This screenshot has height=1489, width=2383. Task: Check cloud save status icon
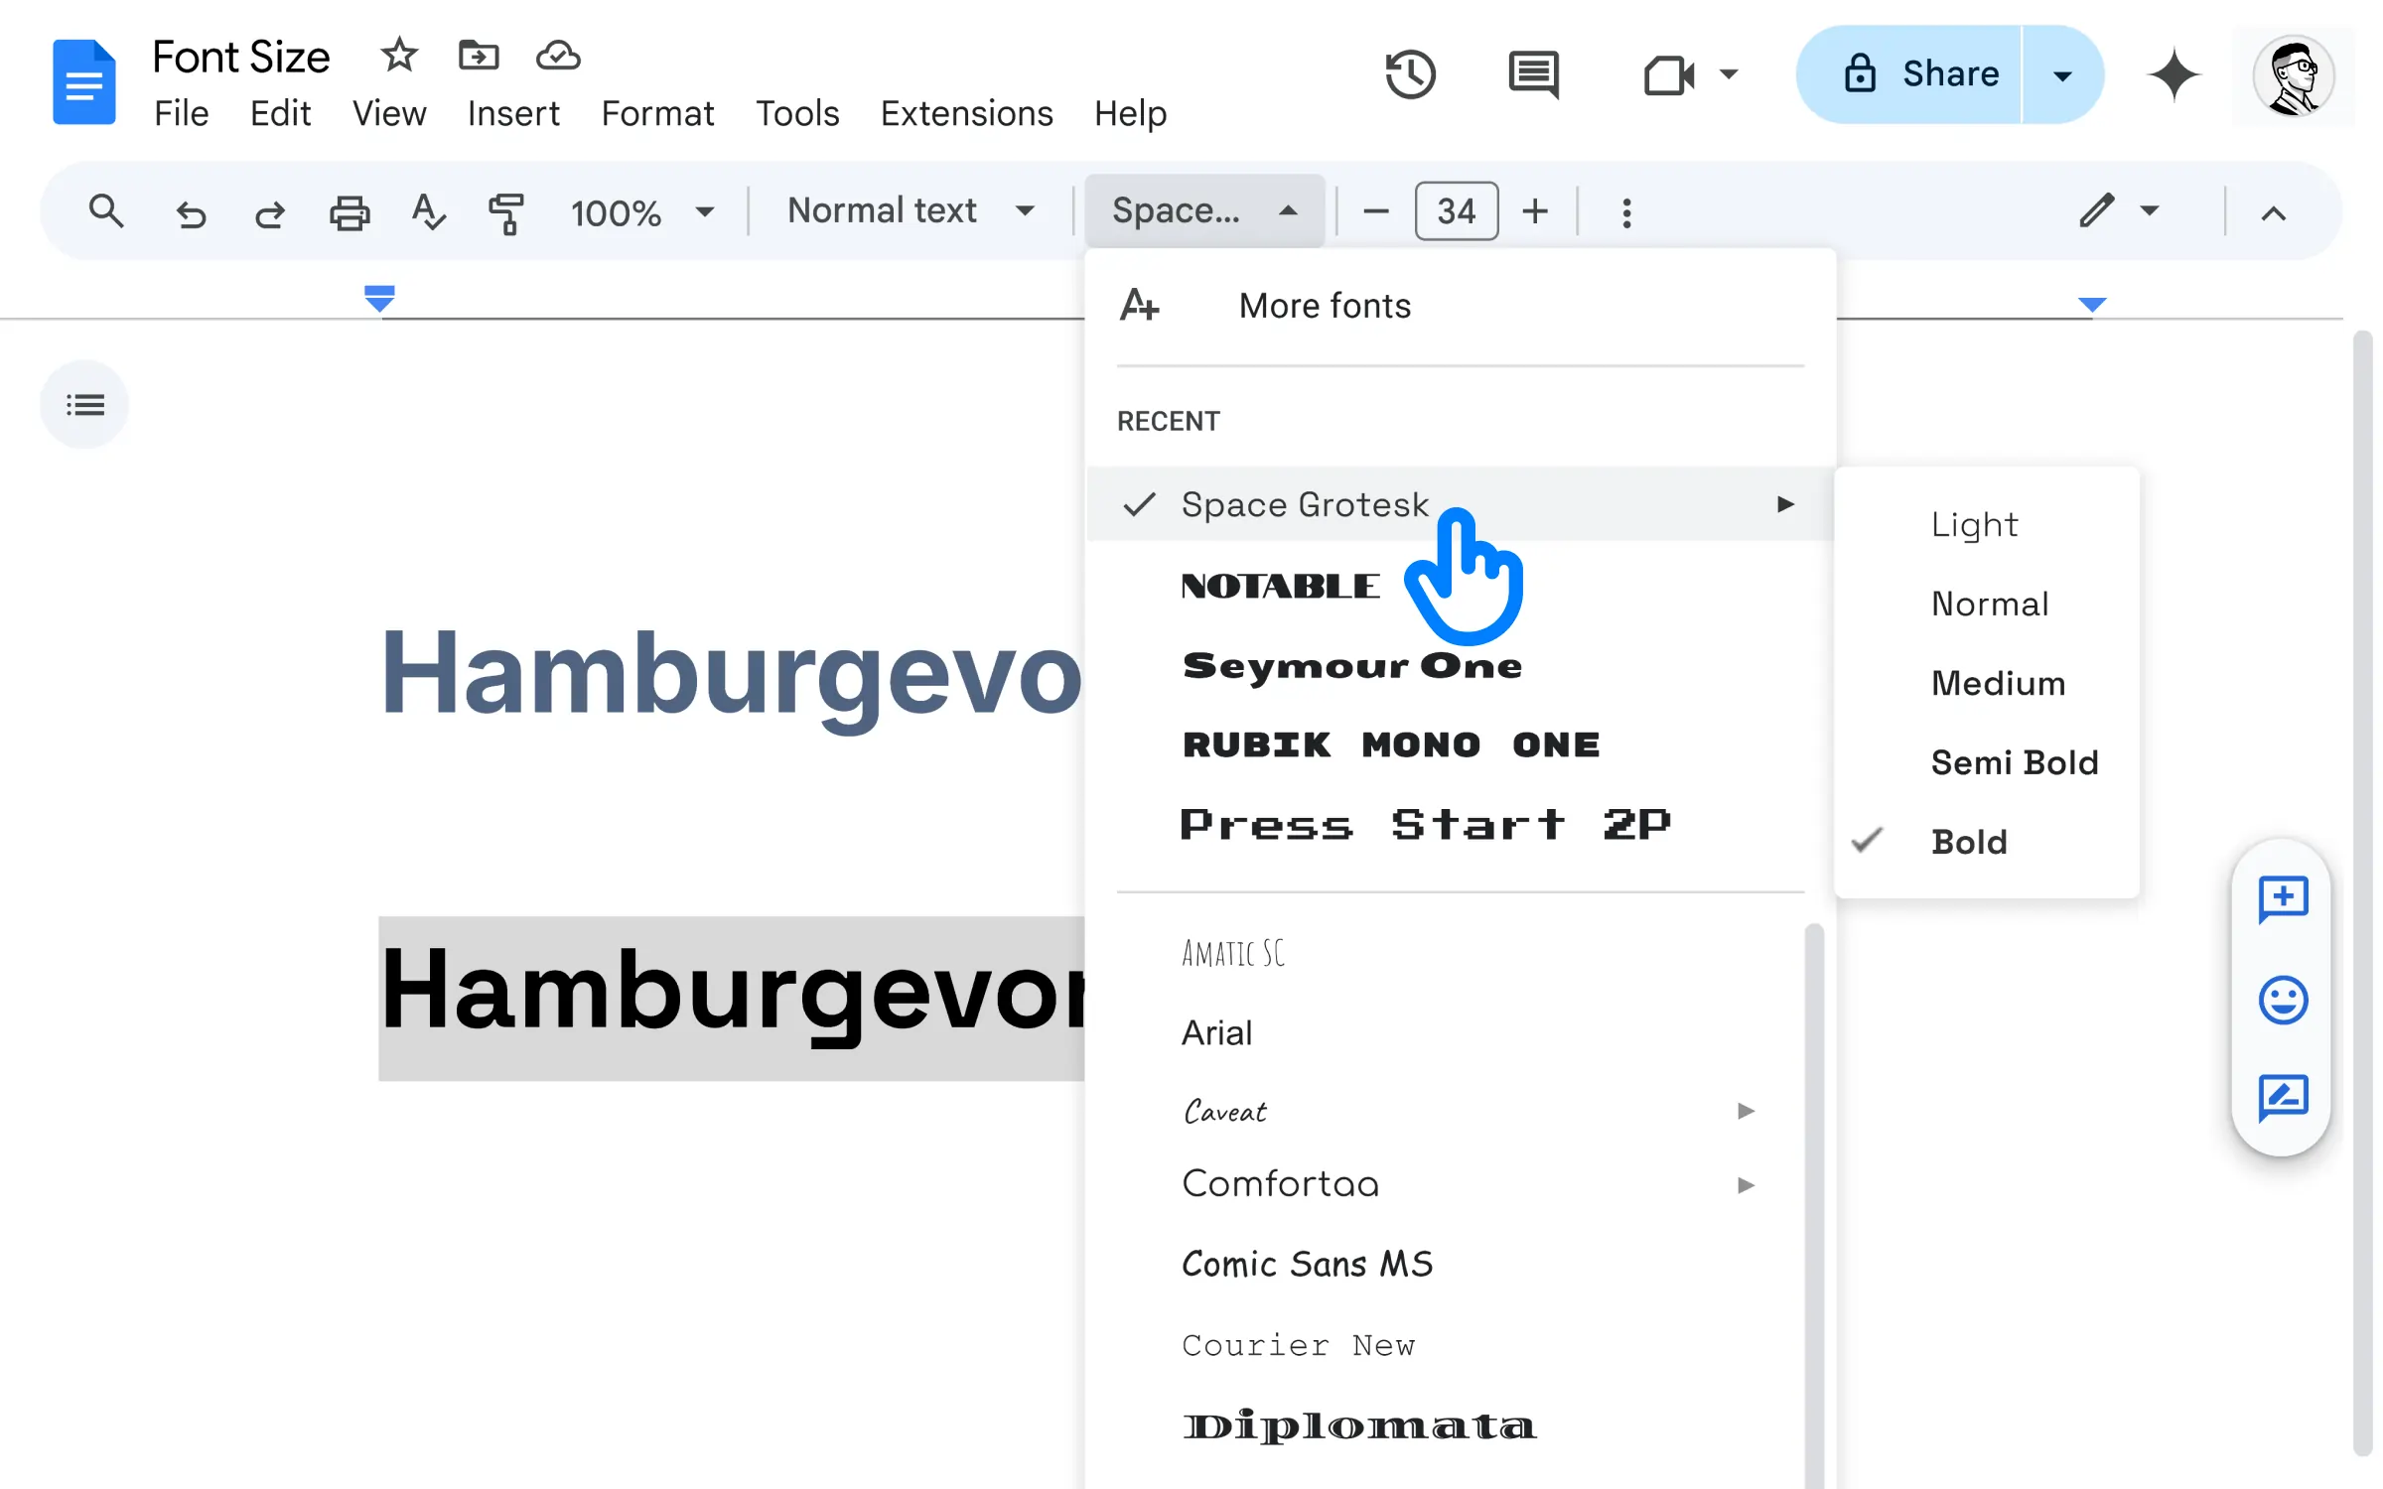click(x=558, y=55)
